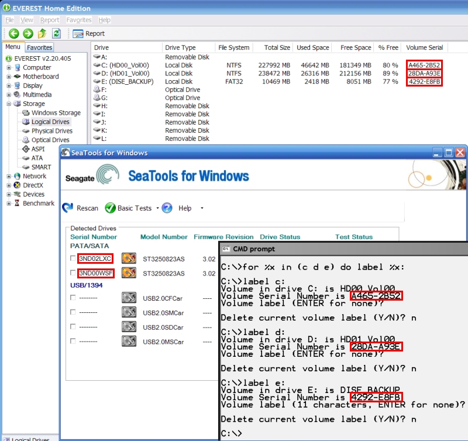
Task: Check the USB2.0CFCar drive checkbox
Action: tap(73, 298)
